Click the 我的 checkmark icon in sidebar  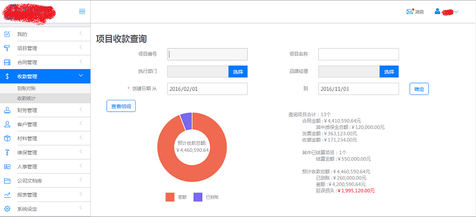point(7,34)
